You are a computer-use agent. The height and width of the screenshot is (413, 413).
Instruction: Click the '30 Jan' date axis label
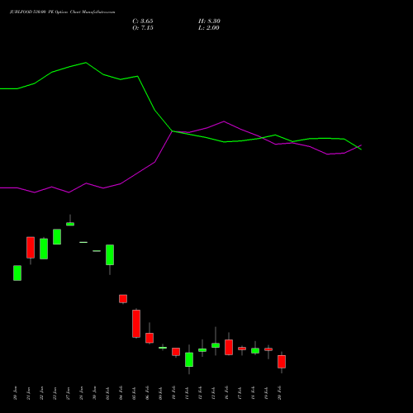(x=95, y=393)
